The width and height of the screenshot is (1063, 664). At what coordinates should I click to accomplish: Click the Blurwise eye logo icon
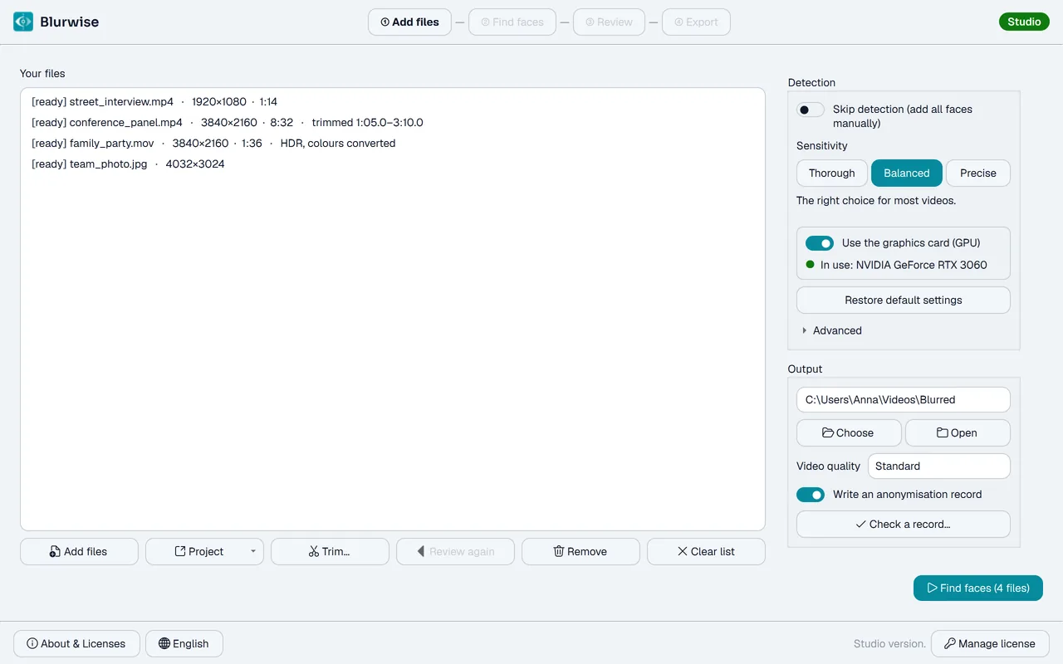pyautogui.click(x=23, y=22)
